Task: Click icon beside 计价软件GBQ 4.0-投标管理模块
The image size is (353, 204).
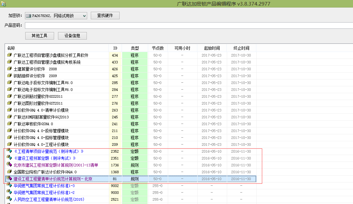Action: (9, 130)
